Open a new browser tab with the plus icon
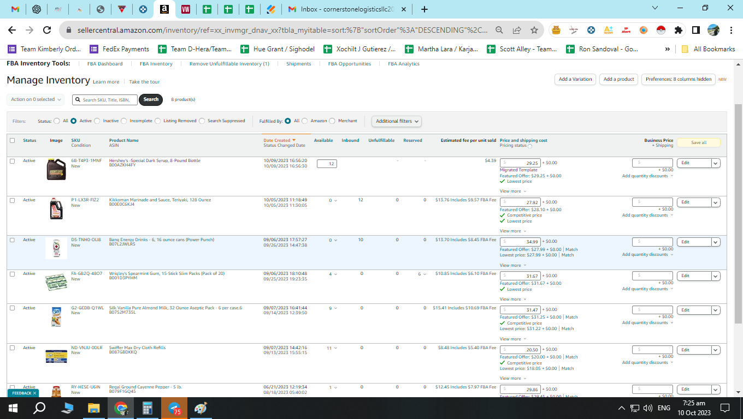 pyautogui.click(x=424, y=9)
